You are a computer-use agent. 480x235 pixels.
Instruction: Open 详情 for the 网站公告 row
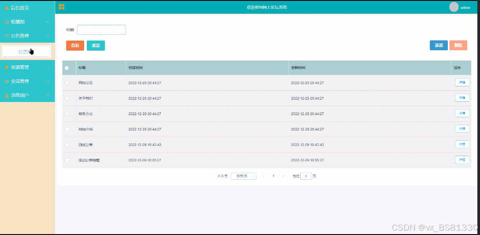pos(462,82)
